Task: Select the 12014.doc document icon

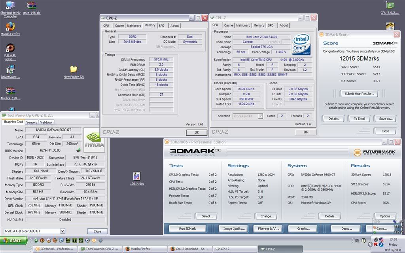Action: [x=137, y=176]
